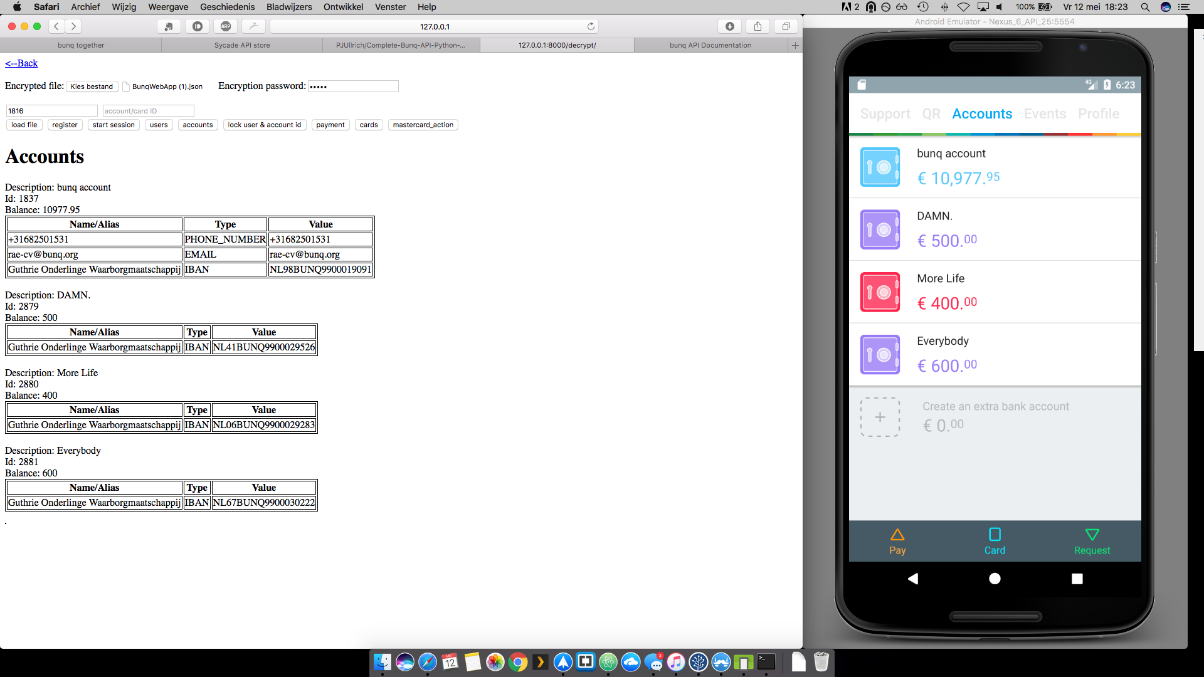
Task: Show all tabs overview icon
Action: pos(786,26)
